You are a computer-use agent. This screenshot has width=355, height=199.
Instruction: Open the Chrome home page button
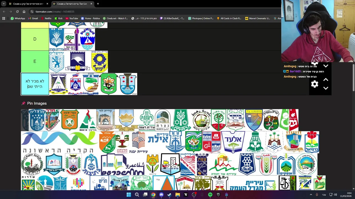point(24,12)
